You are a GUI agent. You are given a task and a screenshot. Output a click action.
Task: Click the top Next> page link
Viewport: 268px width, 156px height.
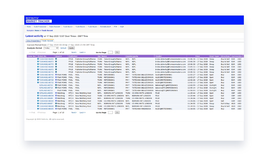coord(74,52)
